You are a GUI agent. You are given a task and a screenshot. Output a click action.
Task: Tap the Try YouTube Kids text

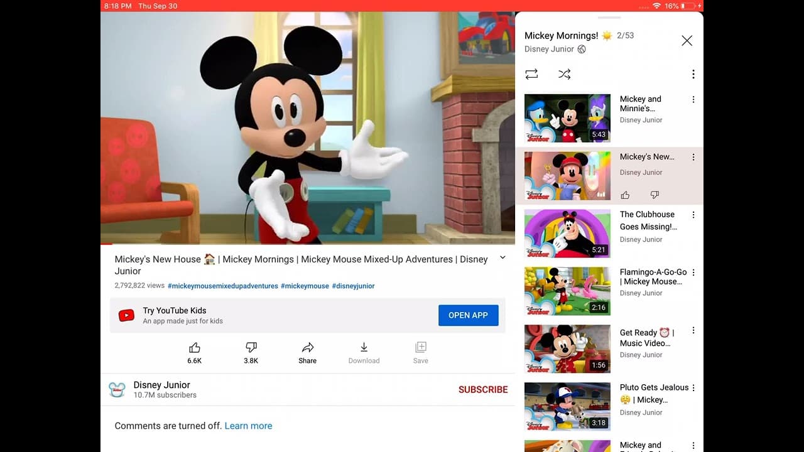tap(174, 310)
